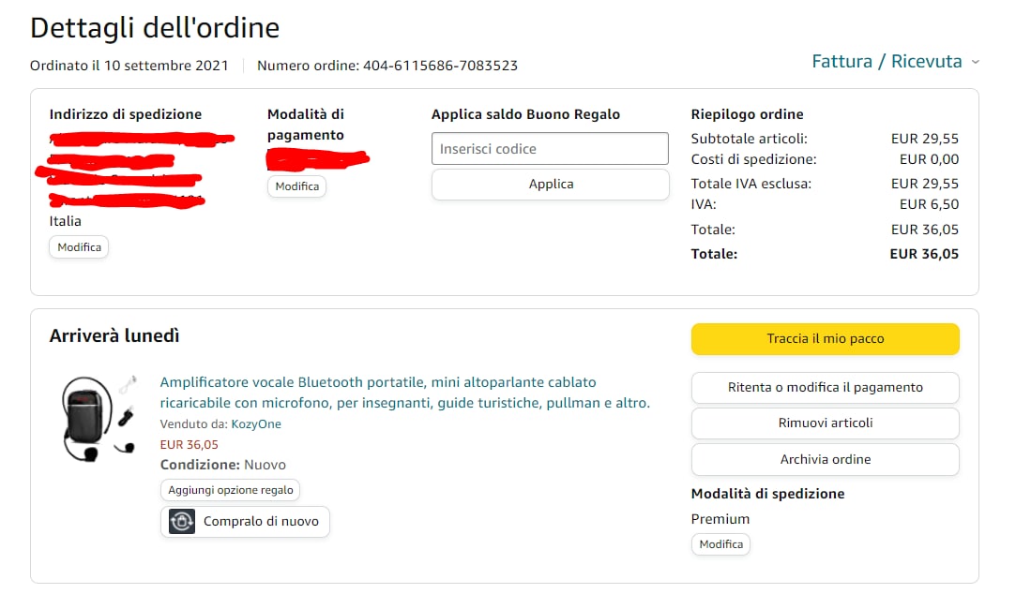Click the Dettagli dell'ordine heading
The height and width of the screenshot is (594, 1031).
click(x=155, y=28)
